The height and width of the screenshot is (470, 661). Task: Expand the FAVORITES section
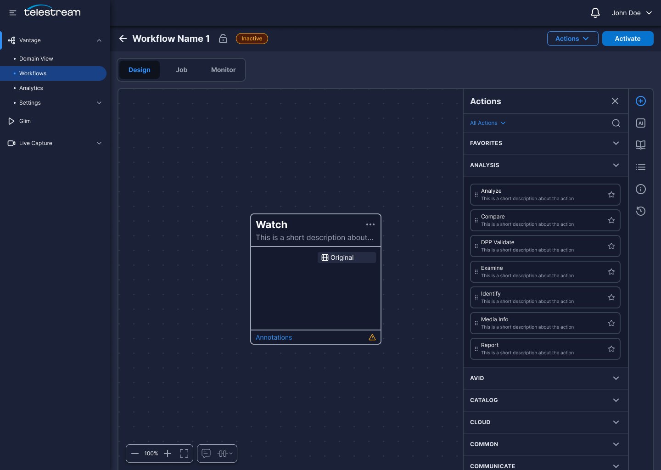pyautogui.click(x=545, y=143)
